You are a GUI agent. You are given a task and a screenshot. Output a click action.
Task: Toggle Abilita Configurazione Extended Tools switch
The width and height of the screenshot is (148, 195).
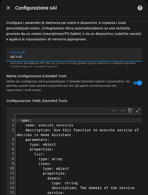pos(137,83)
